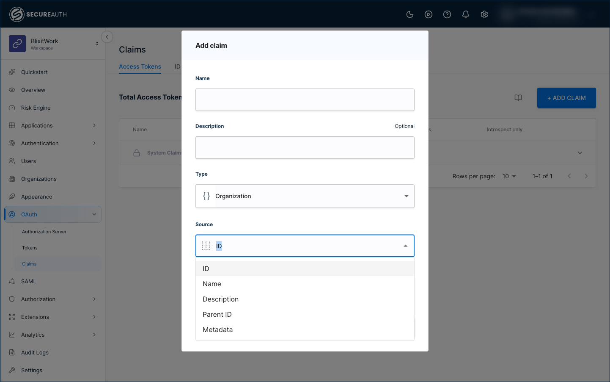Select Description from the Source list
This screenshot has height=382, width=610.
click(x=305, y=299)
